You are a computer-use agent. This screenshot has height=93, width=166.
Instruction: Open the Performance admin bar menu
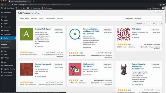click(x=47, y=8)
